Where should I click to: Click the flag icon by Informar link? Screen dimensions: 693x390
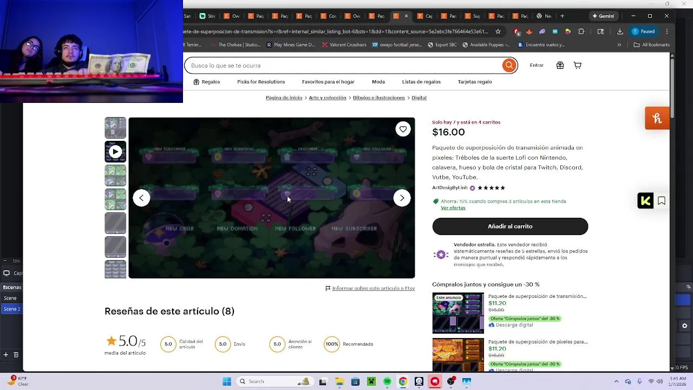click(x=328, y=289)
